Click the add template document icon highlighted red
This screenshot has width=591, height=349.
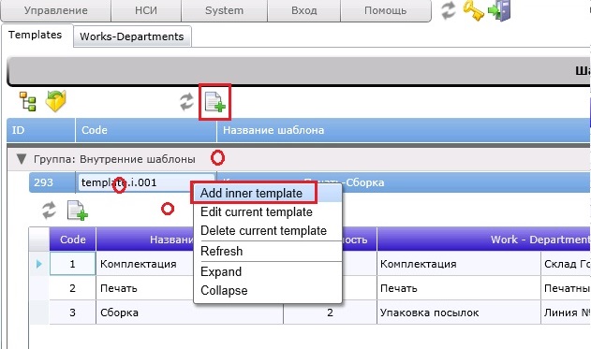tap(214, 102)
